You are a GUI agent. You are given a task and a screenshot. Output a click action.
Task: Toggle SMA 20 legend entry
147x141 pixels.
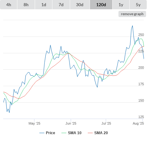pyautogui.click(x=98, y=133)
